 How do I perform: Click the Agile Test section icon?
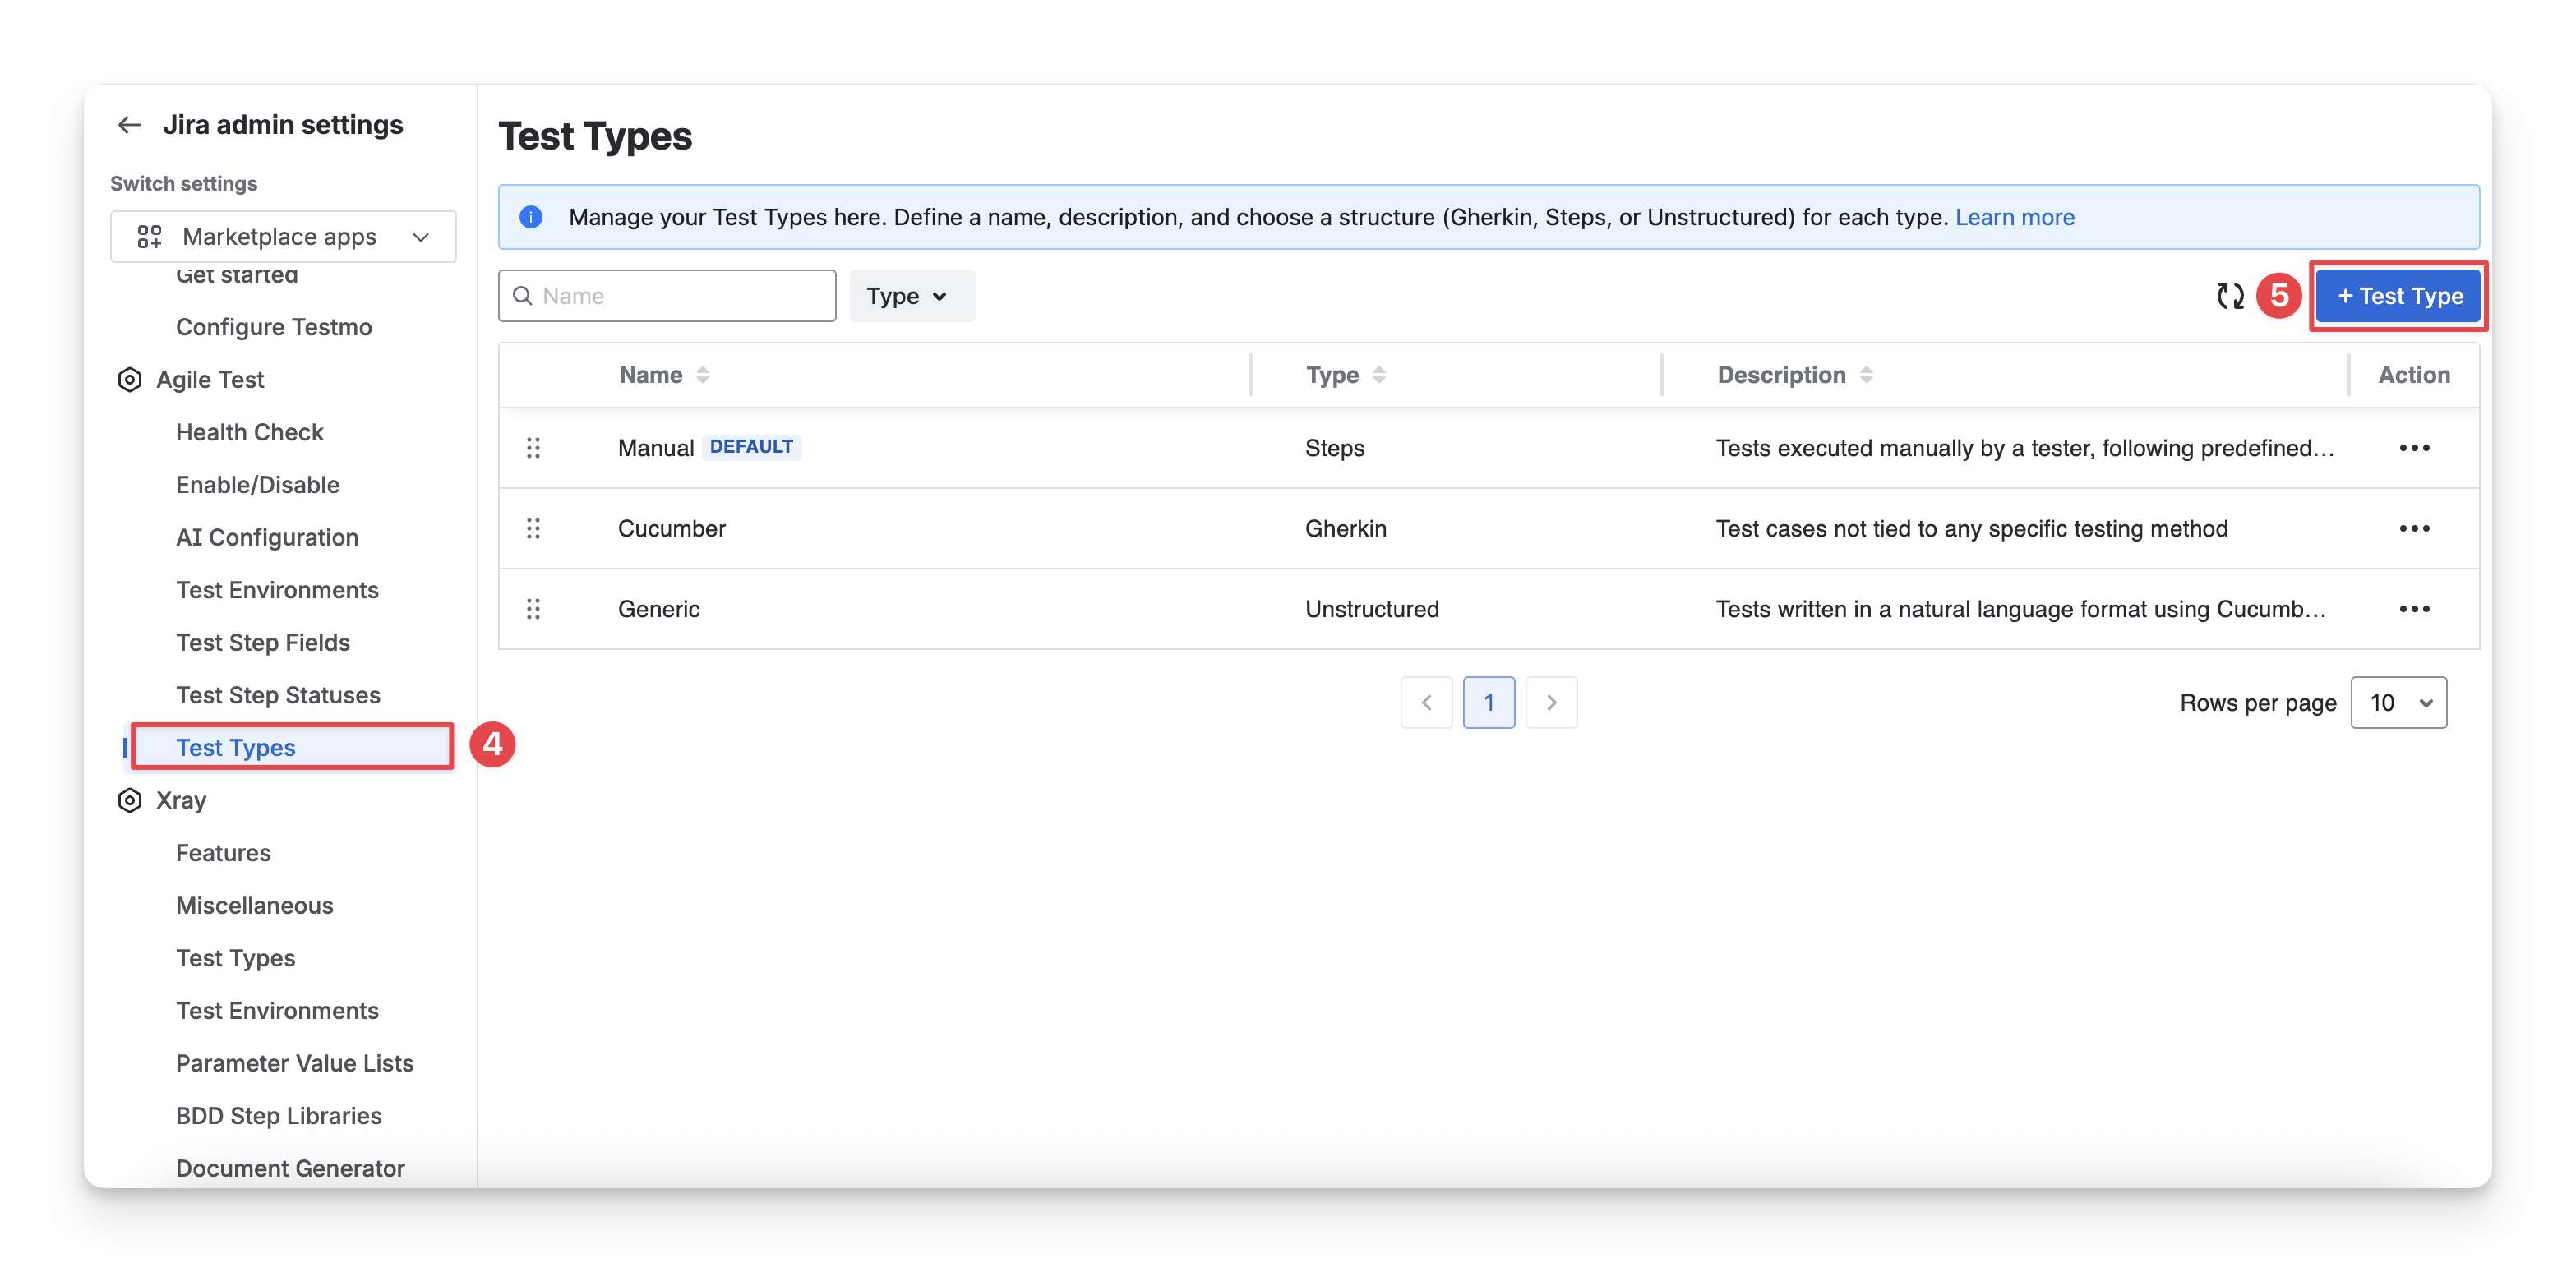coord(130,380)
